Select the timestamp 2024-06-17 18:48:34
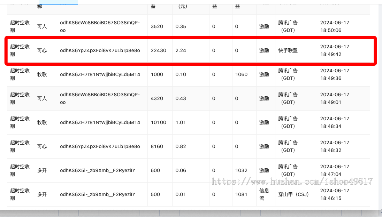The width and height of the screenshot is (382, 217). 335,122
